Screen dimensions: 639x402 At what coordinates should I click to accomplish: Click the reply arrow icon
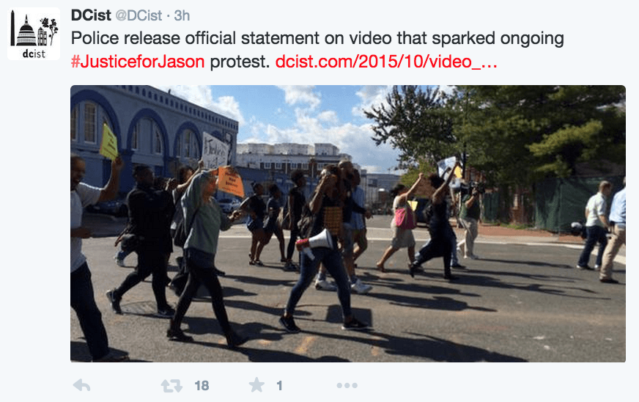coord(81,385)
